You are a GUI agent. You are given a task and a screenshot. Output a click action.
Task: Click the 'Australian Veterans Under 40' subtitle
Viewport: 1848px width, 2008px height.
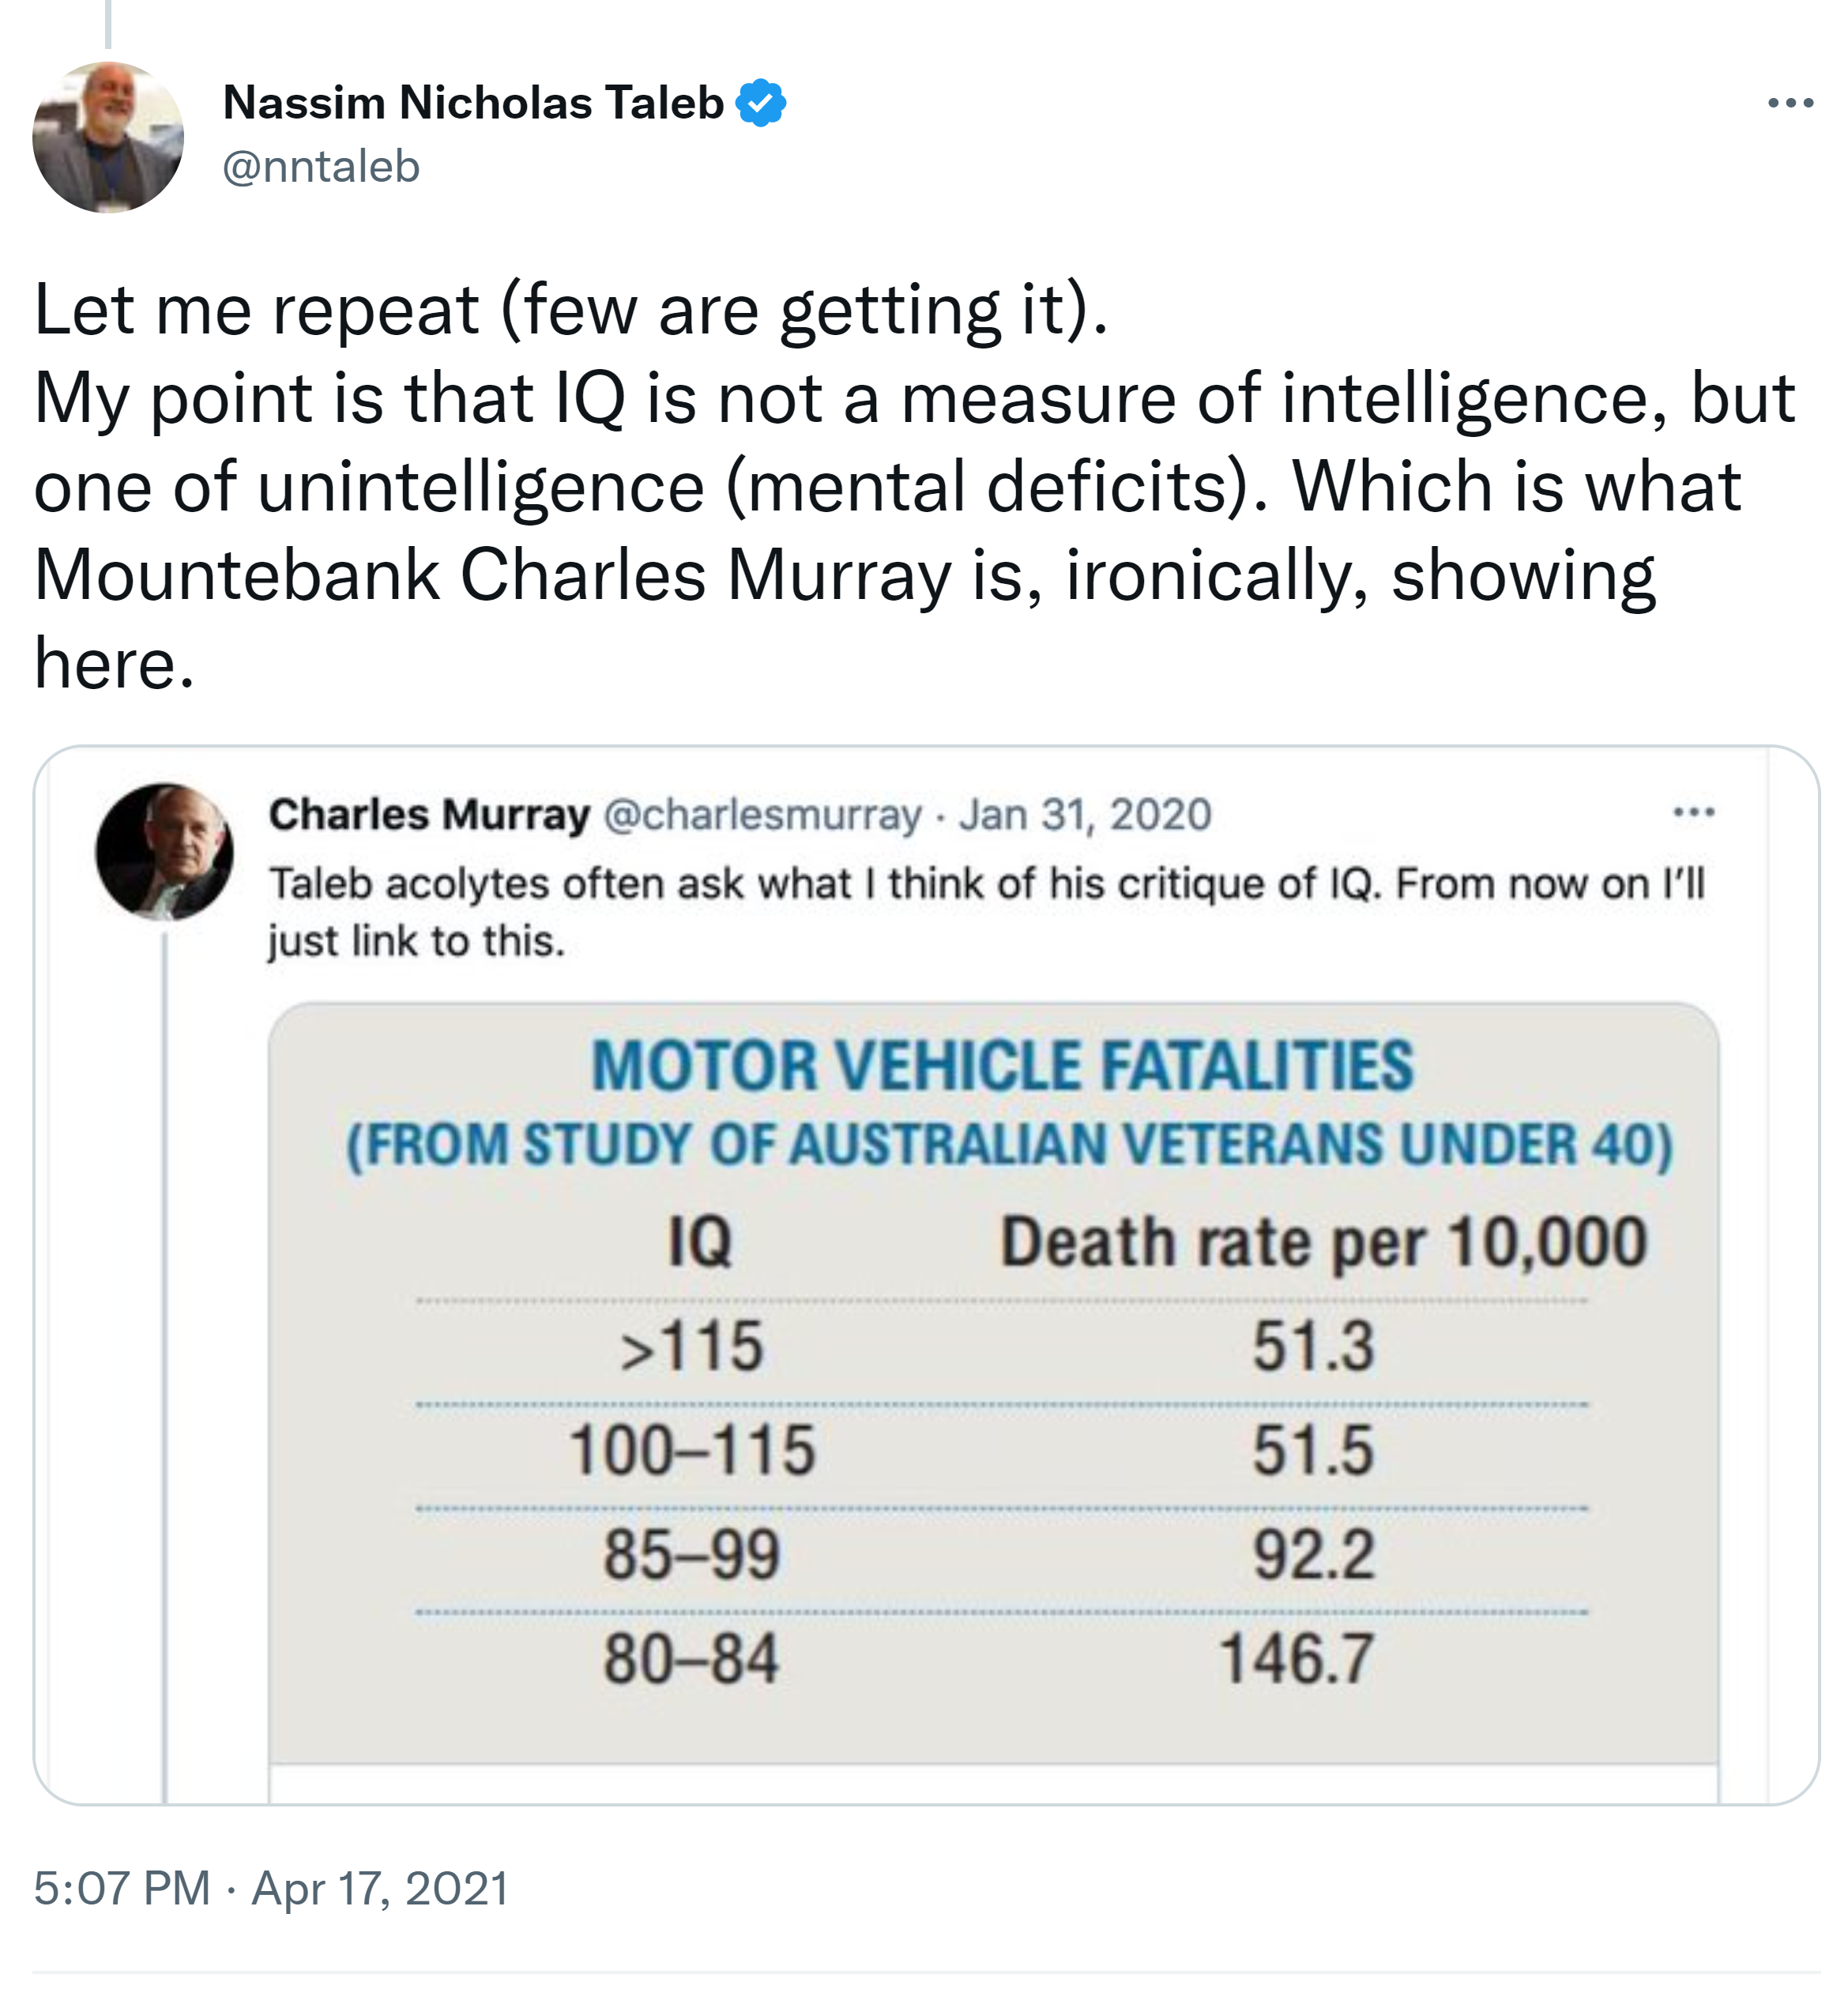[1009, 1145]
